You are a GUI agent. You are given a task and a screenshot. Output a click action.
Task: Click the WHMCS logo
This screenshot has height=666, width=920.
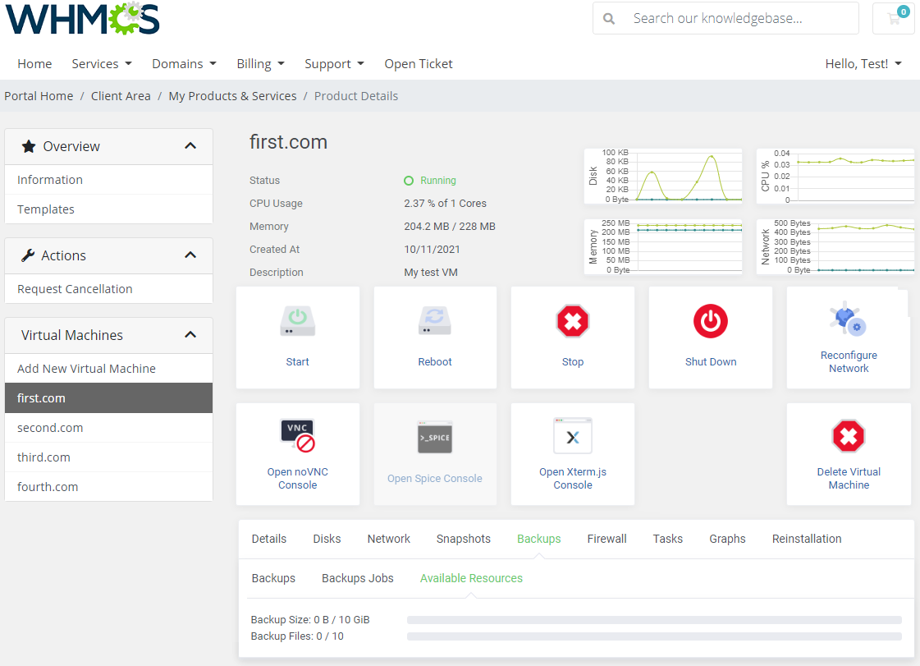[x=83, y=18]
